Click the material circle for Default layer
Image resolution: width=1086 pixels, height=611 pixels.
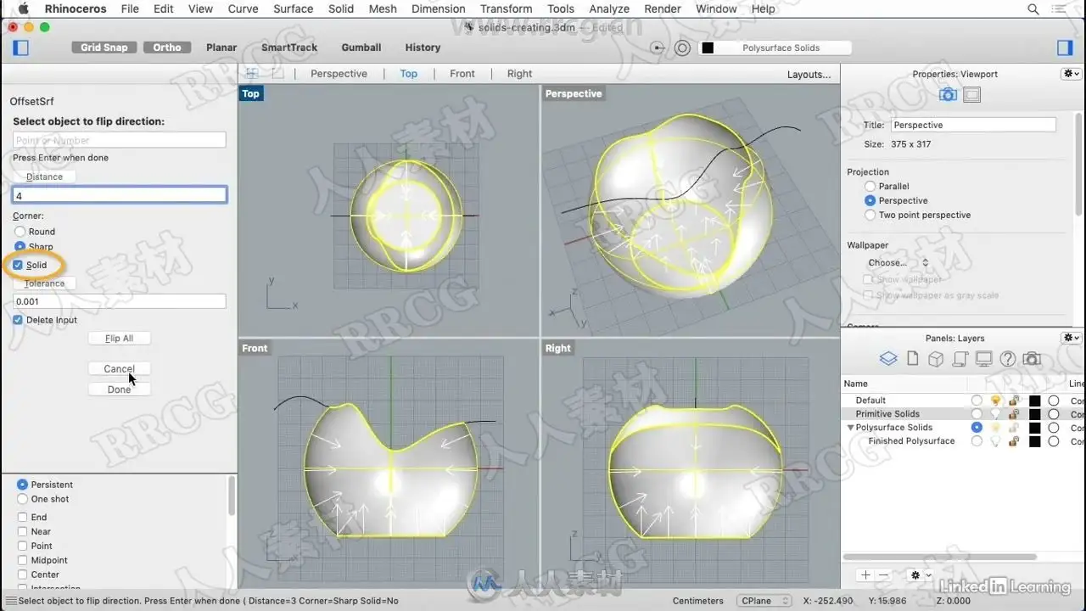tap(1054, 401)
